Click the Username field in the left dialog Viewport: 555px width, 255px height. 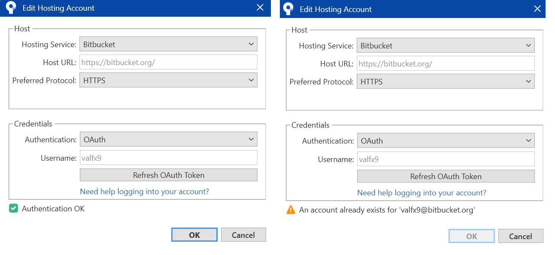(x=168, y=158)
